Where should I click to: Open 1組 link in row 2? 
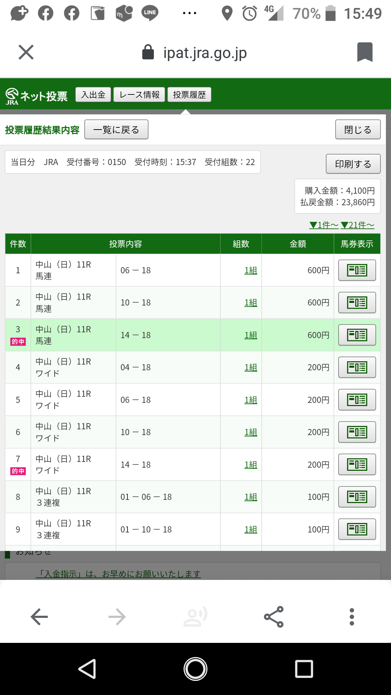point(251,303)
